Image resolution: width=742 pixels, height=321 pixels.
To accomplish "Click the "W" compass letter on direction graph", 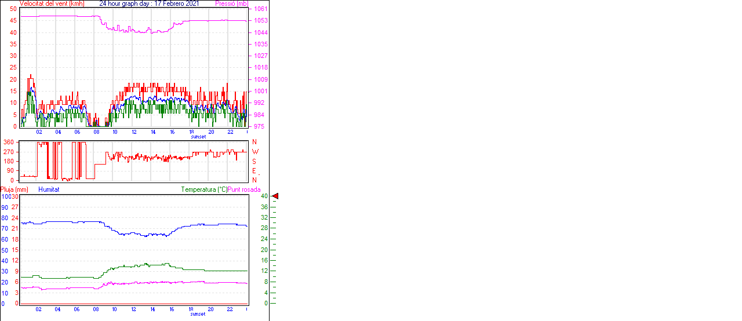I will pos(254,152).
